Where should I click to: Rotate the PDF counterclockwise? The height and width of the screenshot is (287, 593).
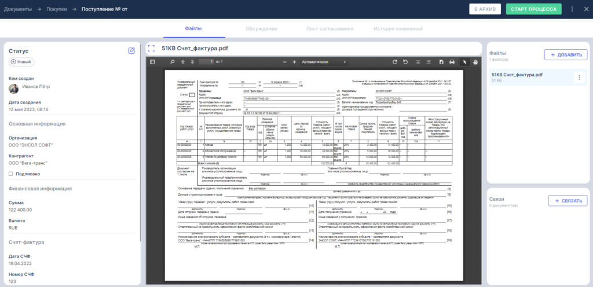click(x=405, y=62)
